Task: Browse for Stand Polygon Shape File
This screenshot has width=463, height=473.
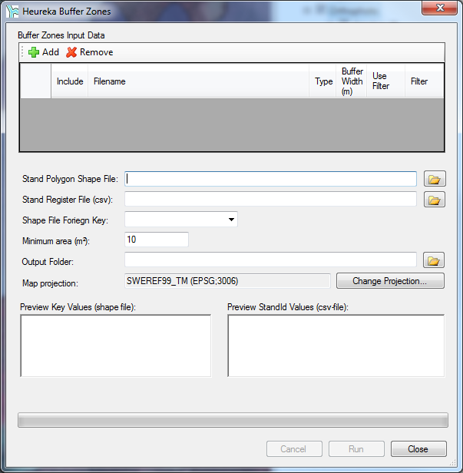Action: (435, 179)
